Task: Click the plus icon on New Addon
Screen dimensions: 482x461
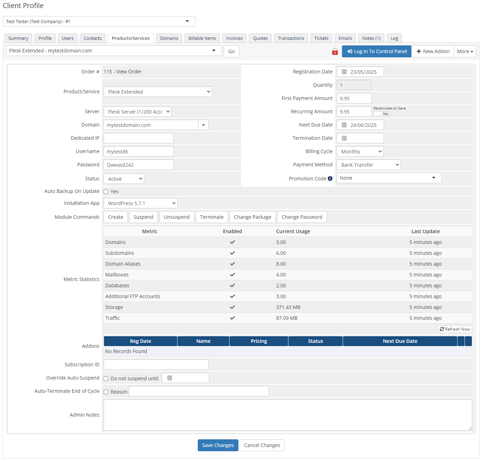Action: [x=419, y=51]
